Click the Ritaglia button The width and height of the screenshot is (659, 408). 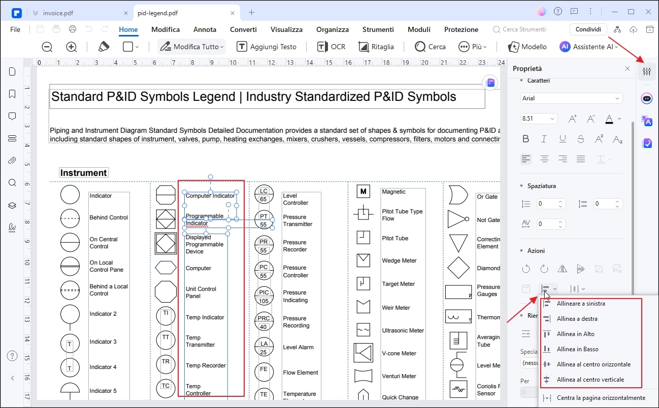point(376,47)
